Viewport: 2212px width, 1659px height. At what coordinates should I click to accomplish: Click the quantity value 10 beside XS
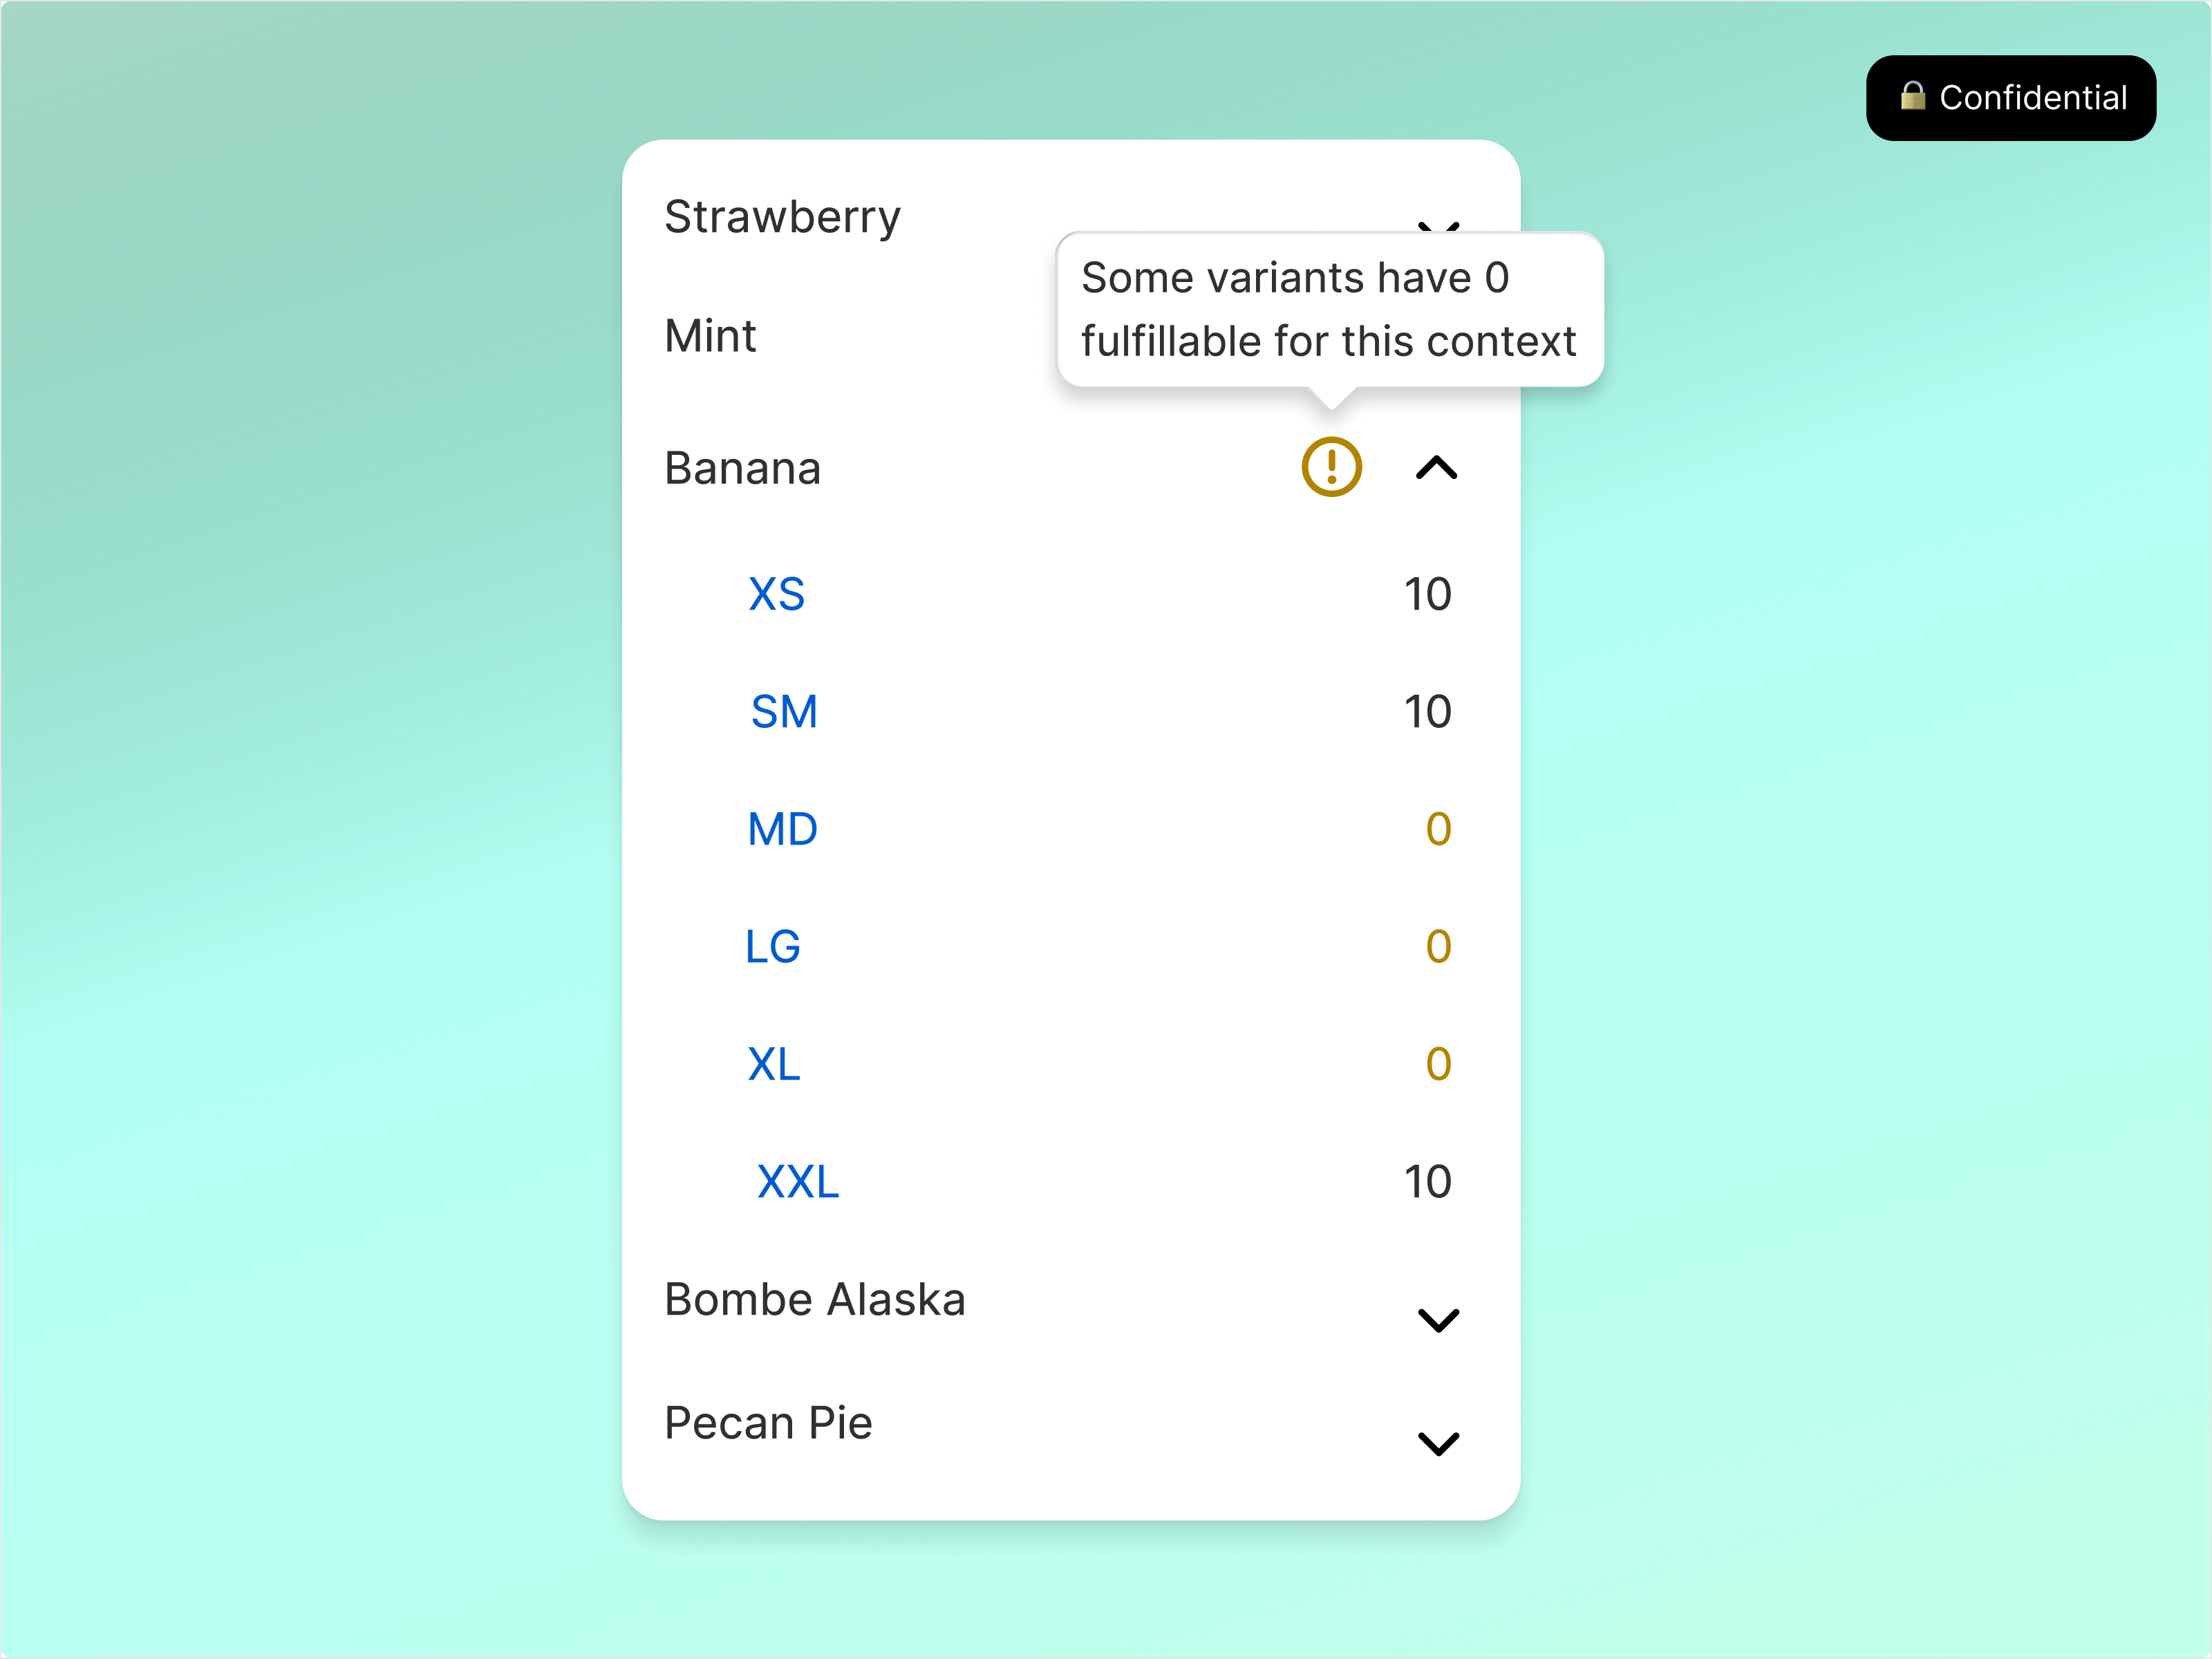[x=1426, y=593]
